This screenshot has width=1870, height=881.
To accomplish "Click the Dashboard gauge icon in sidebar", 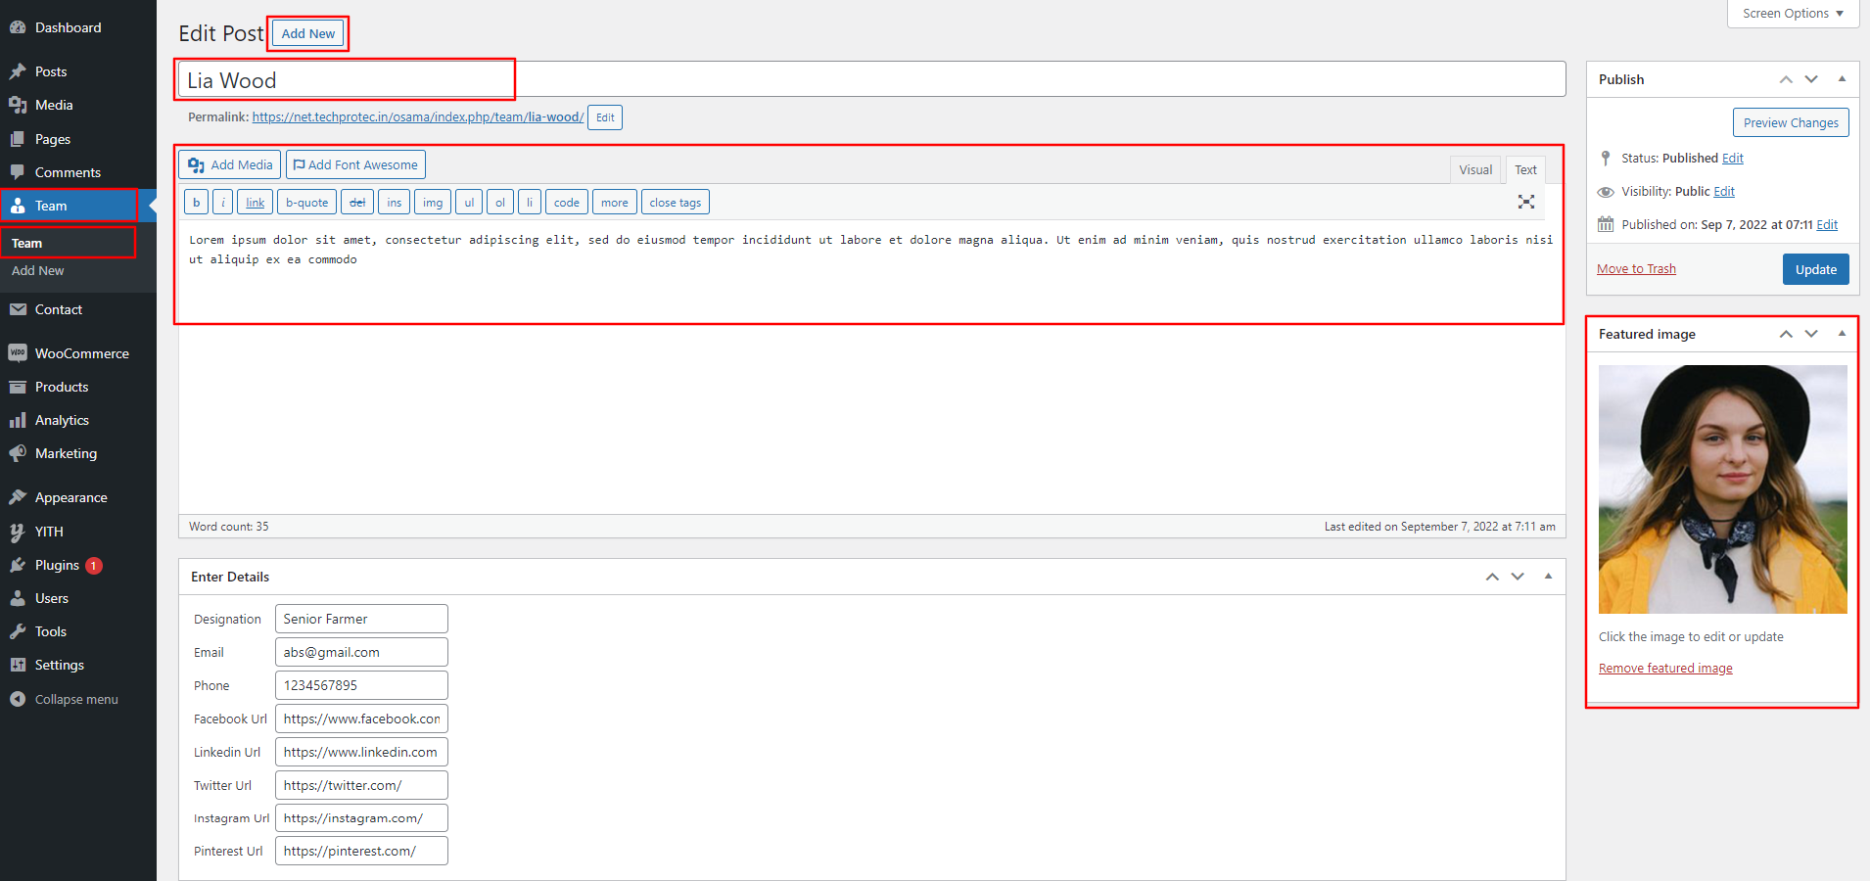I will point(18,27).
